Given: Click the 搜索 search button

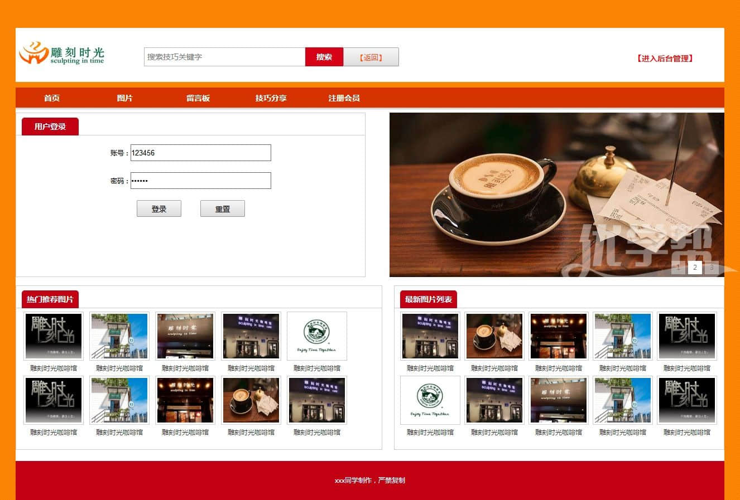Looking at the screenshot, I should pyautogui.click(x=324, y=57).
